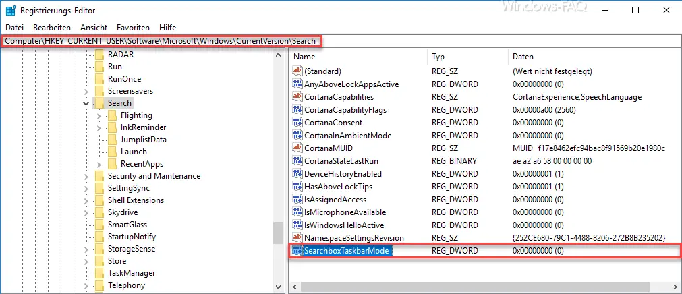Expand the SettingSync key
The height and width of the screenshot is (294, 682).
[x=86, y=188]
